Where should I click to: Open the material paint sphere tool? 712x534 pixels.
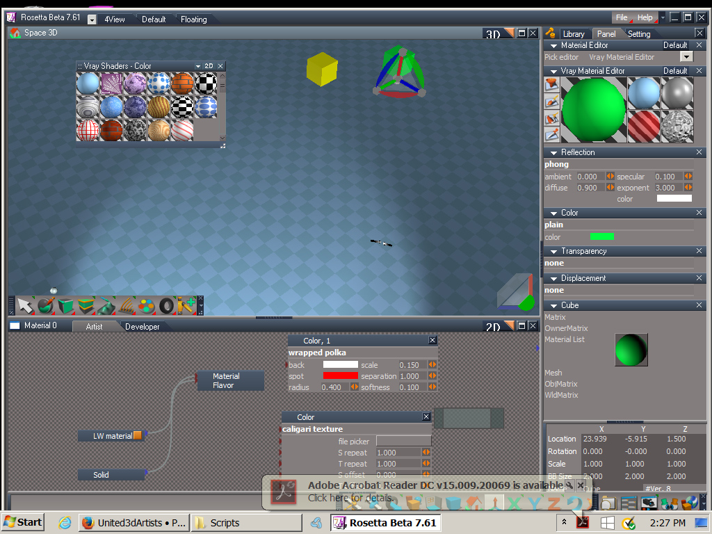[45, 306]
